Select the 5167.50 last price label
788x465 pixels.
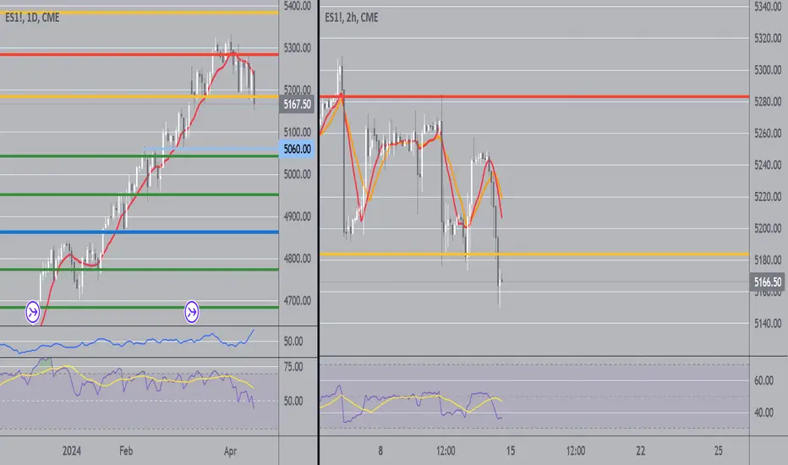point(297,105)
